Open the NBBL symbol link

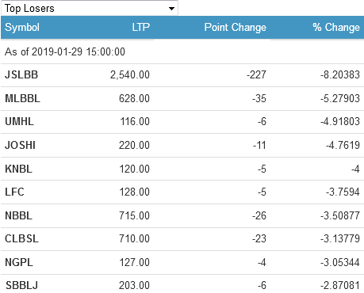[18, 215]
